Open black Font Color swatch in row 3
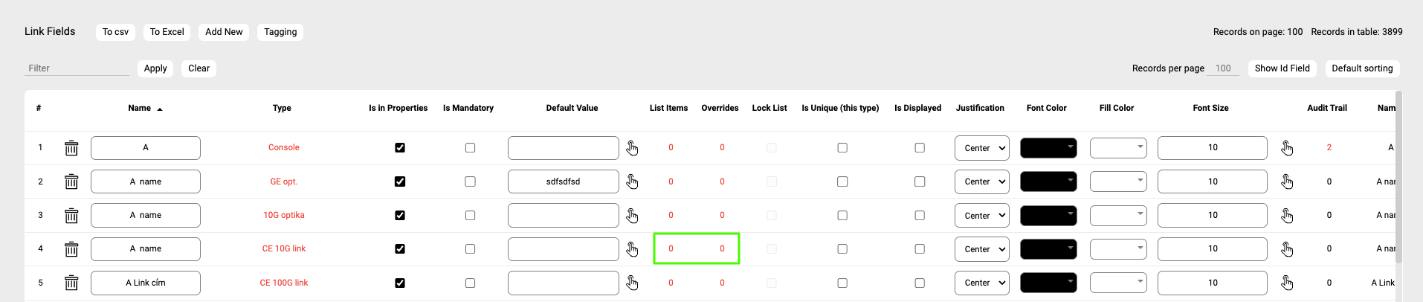Viewport: 1423px width, 302px height. [1048, 216]
